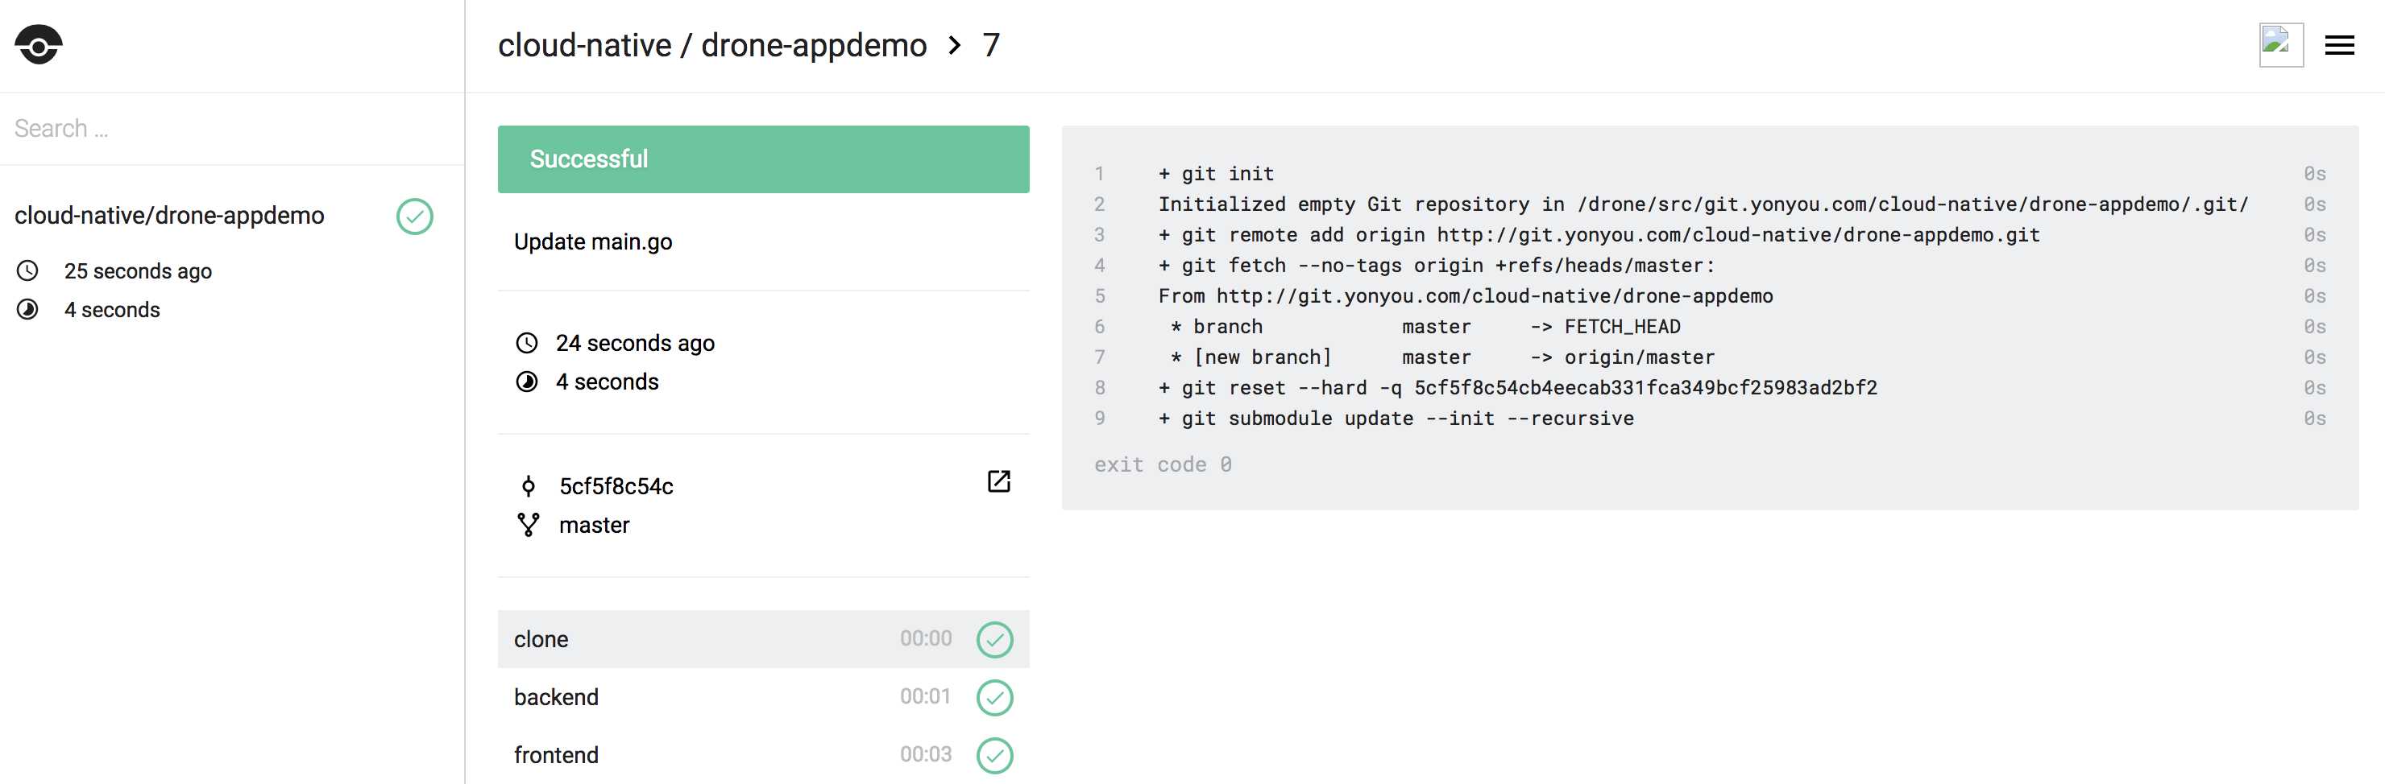Open the hamburger menu
The width and height of the screenshot is (2385, 784).
pos(2339,45)
